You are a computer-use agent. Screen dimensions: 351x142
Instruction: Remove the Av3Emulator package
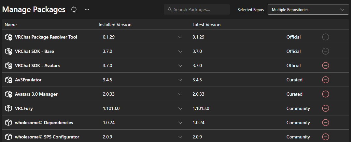(x=326, y=80)
